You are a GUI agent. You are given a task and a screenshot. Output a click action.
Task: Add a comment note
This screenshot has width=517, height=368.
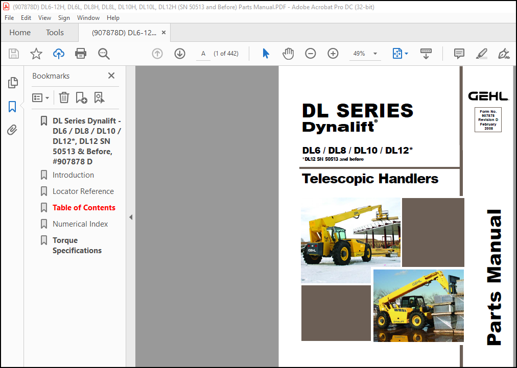(459, 54)
